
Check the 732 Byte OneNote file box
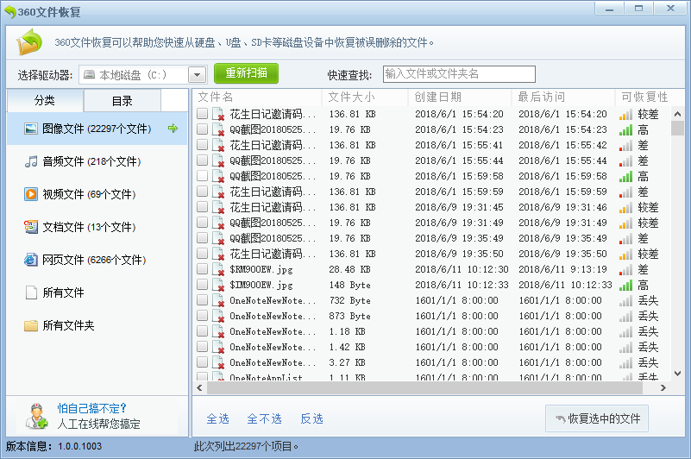202,300
